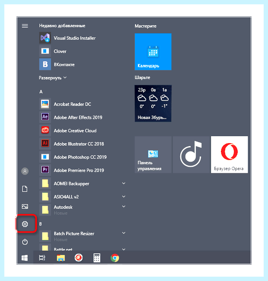
Task: Open File Explorer from taskbar
Action: point(61,258)
